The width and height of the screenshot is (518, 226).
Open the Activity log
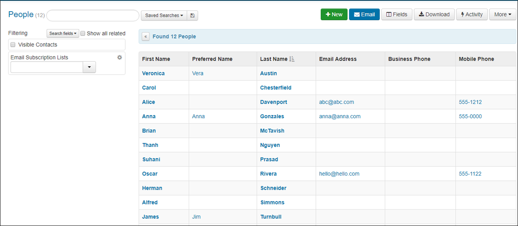[472, 15]
